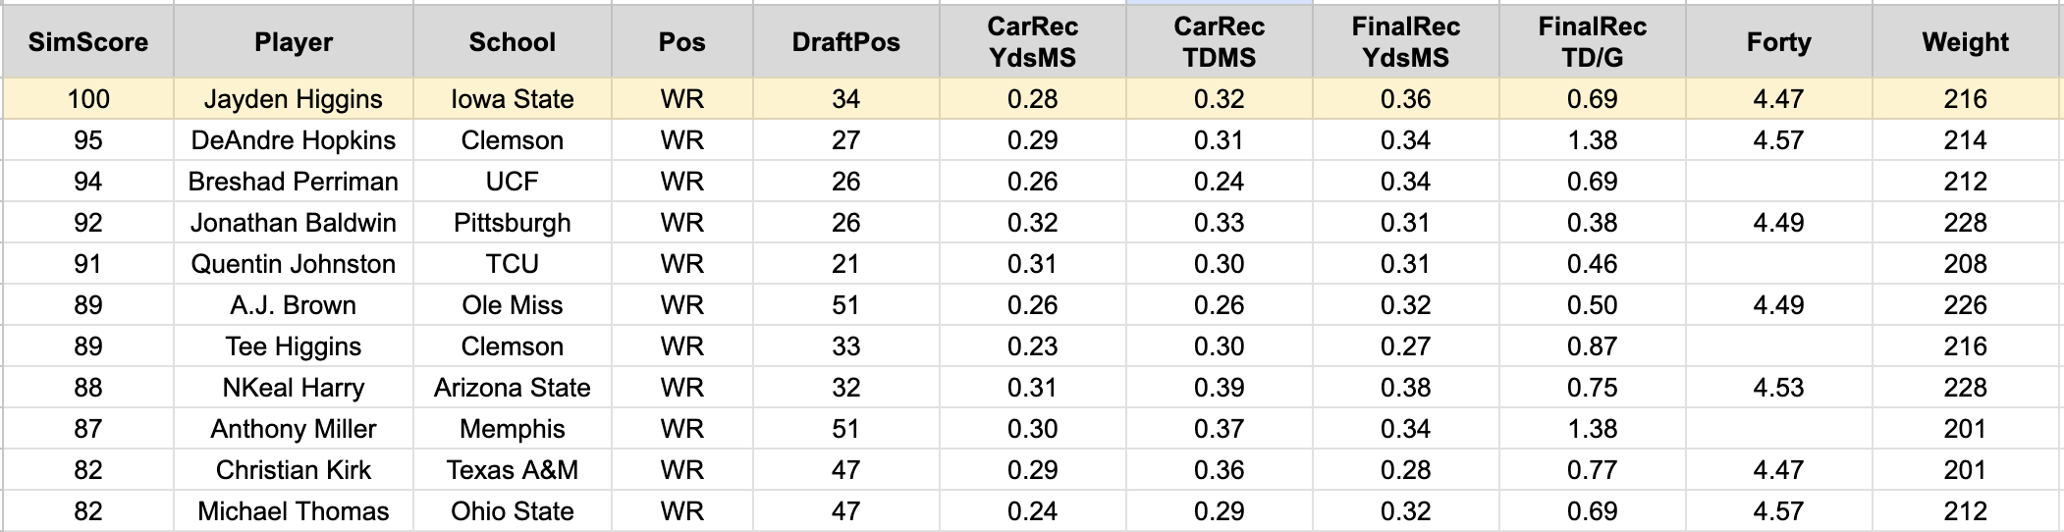Image resolution: width=2064 pixels, height=532 pixels.
Task: Click the FinalRec TD/G header
Action: (x=1592, y=42)
